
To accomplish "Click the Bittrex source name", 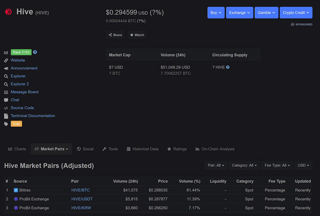I will coord(25,190).
